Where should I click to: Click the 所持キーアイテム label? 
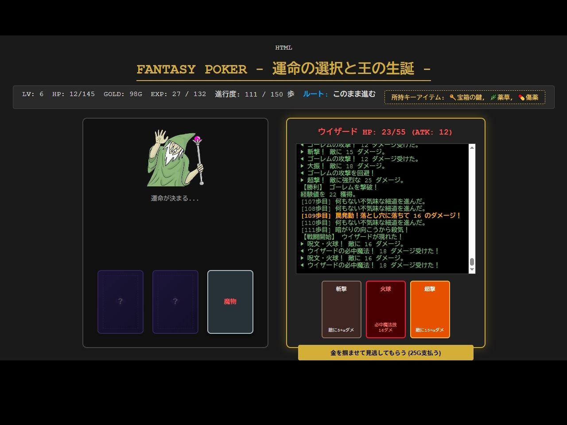(417, 97)
